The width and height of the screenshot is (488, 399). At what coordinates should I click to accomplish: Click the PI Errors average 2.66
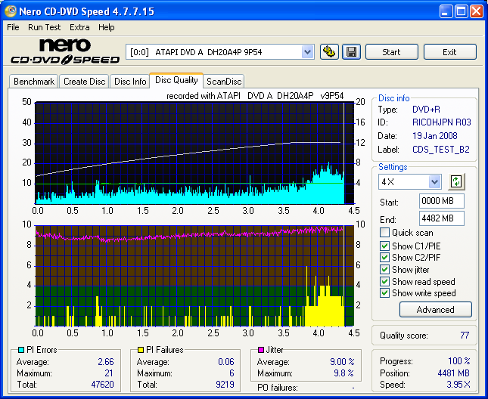[106, 362]
